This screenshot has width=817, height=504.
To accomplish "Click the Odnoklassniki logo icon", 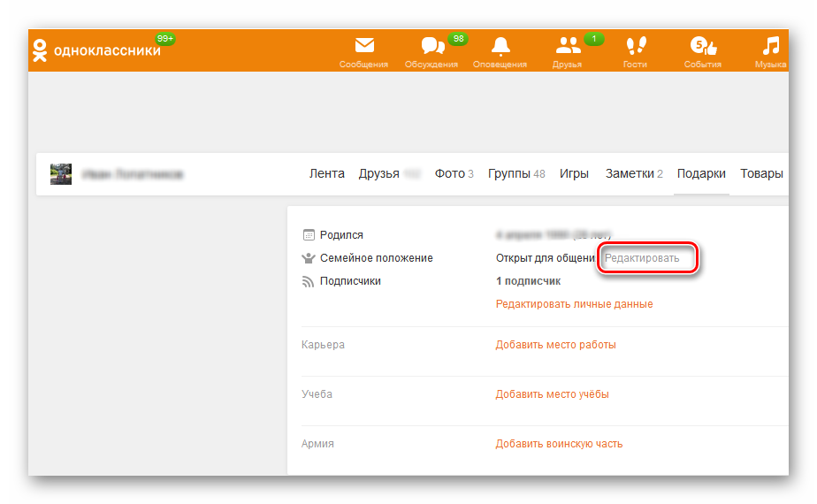I will tap(39, 50).
